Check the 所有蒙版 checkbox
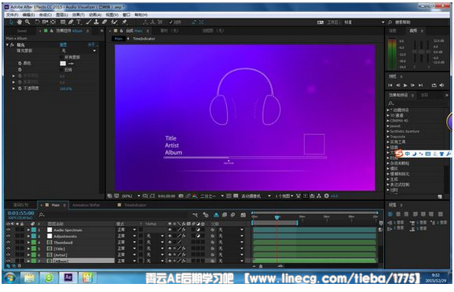The width and height of the screenshot is (454, 292). tap(62, 57)
